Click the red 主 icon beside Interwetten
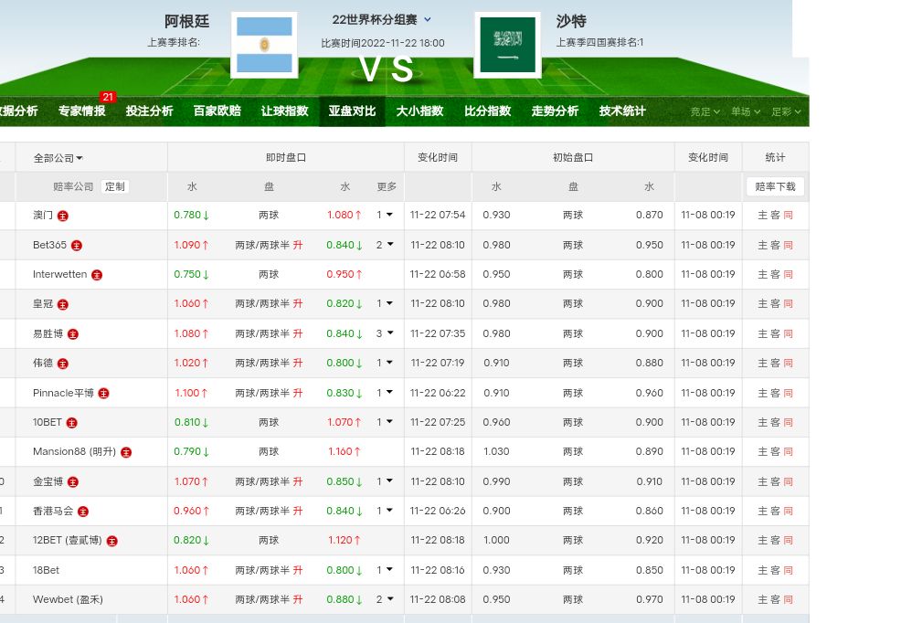Image resolution: width=901 pixels, height=623 pixels. point(96,275)
